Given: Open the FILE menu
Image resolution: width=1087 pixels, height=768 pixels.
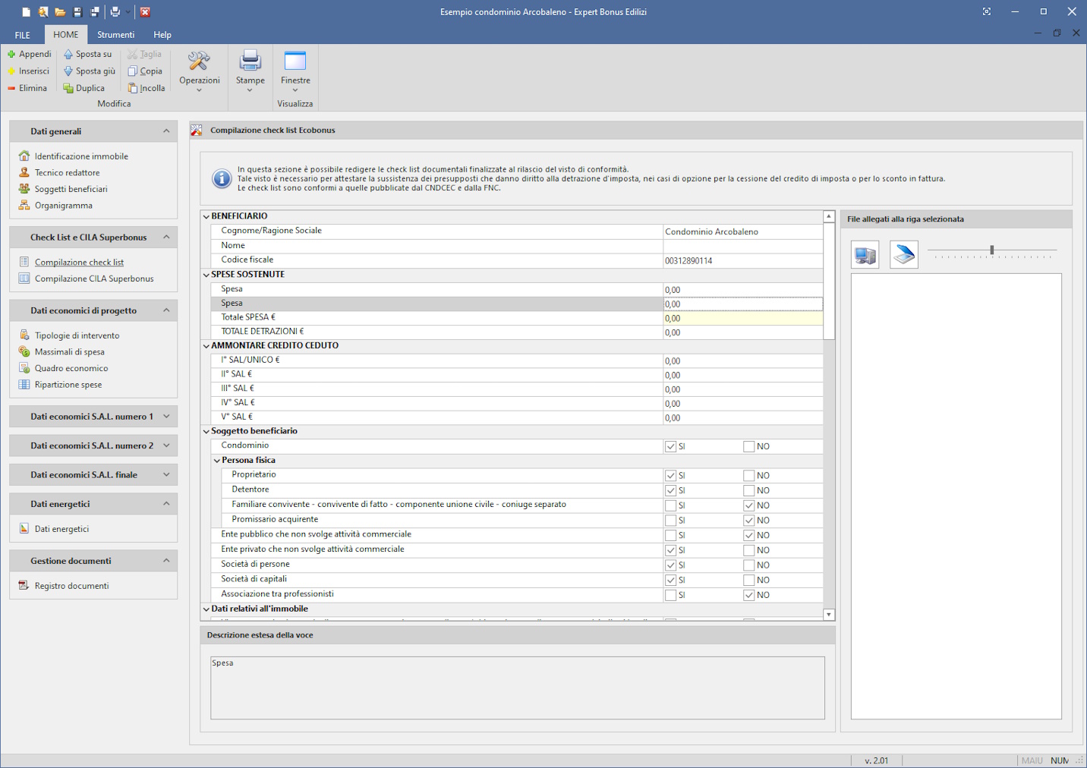Looking at the screenshot, I should pyautogui.click(x=23, y=35).
